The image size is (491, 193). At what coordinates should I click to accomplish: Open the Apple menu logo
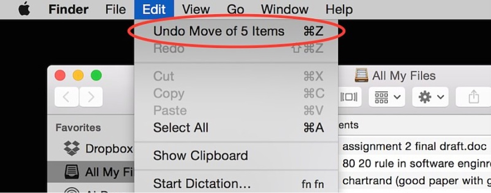click(25, 9)
